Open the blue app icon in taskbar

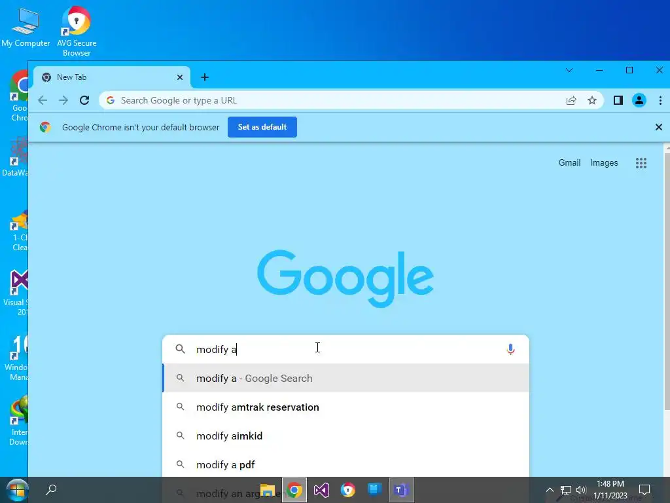(374, 489)
